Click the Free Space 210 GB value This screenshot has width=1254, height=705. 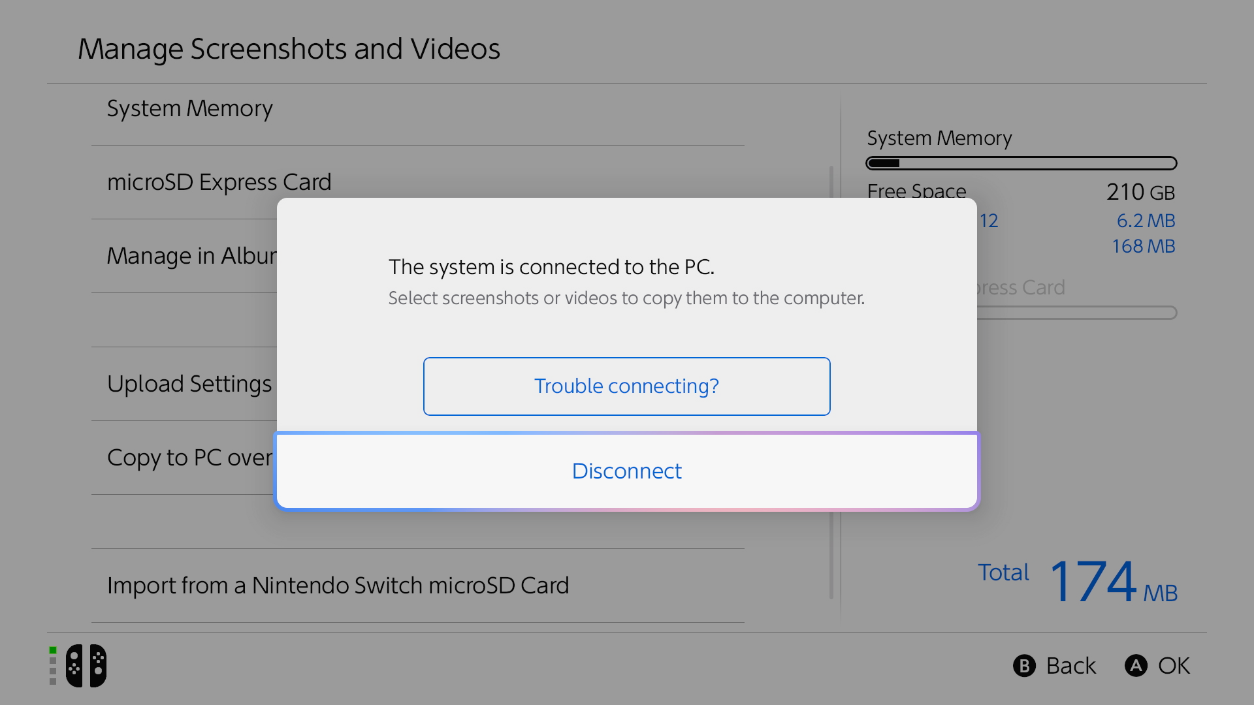1140,191
